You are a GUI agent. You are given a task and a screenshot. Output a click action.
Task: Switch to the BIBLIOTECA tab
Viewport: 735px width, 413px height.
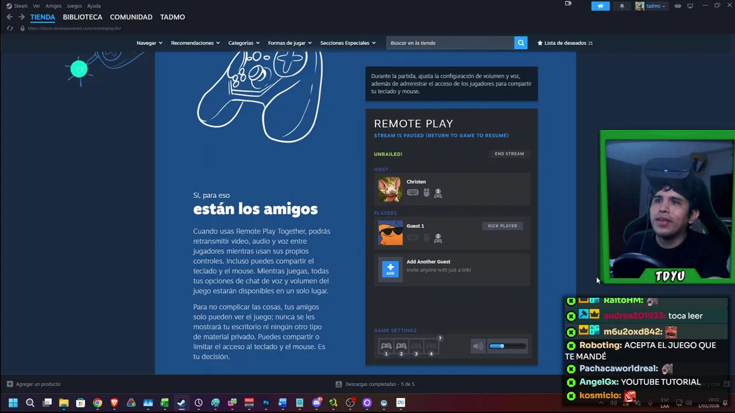pos(83,17)
